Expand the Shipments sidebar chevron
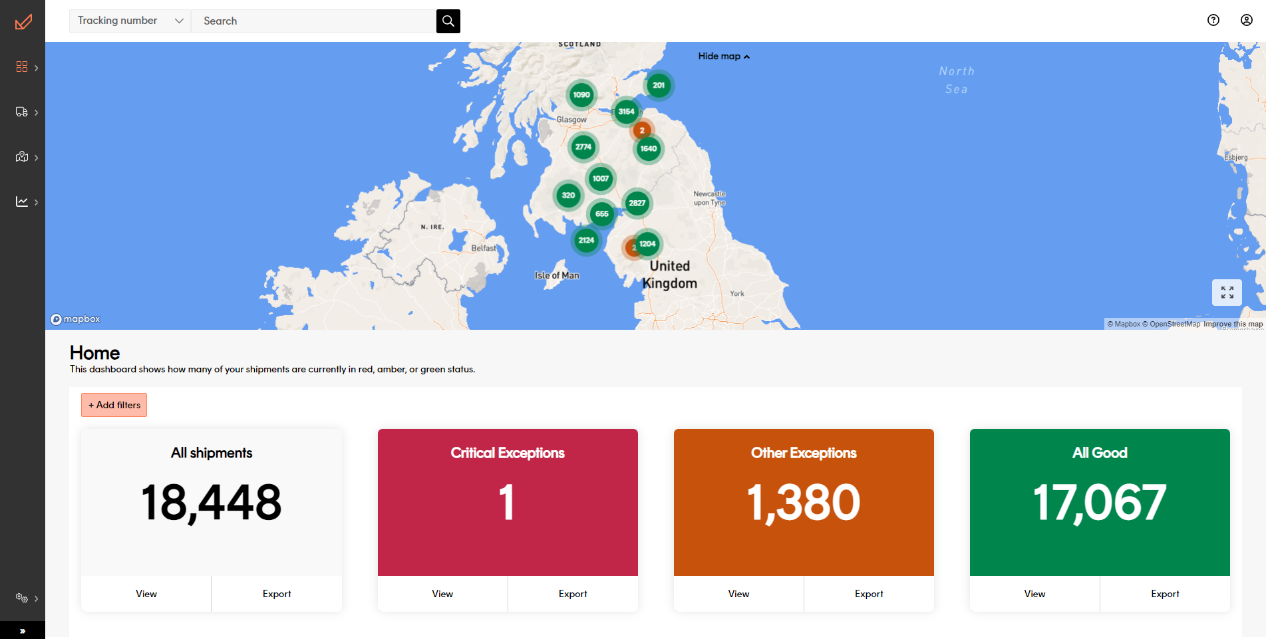1266x639 pixels. 37,112
